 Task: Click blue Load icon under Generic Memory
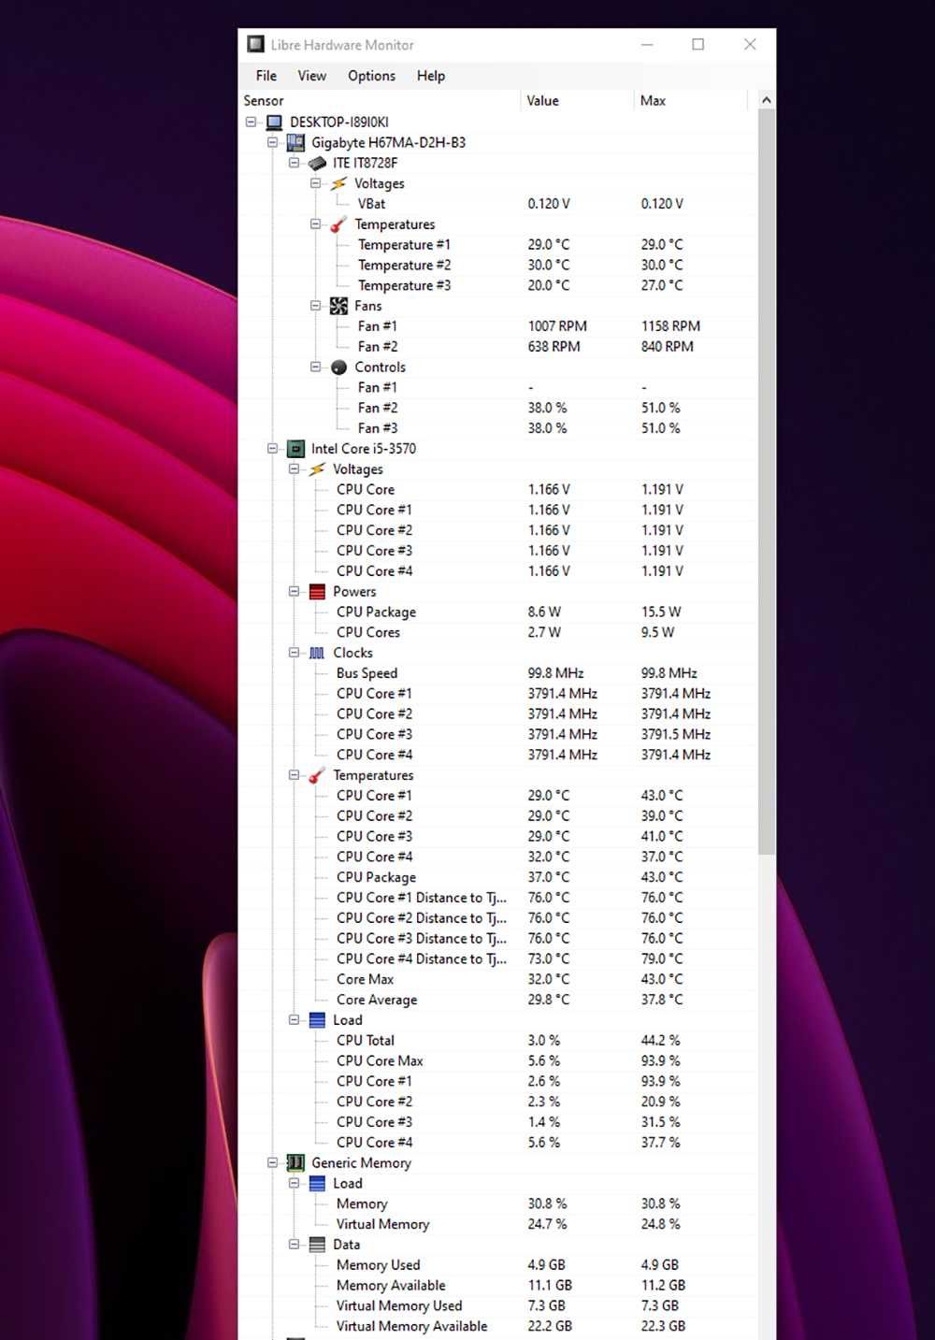pos(317,1183)
